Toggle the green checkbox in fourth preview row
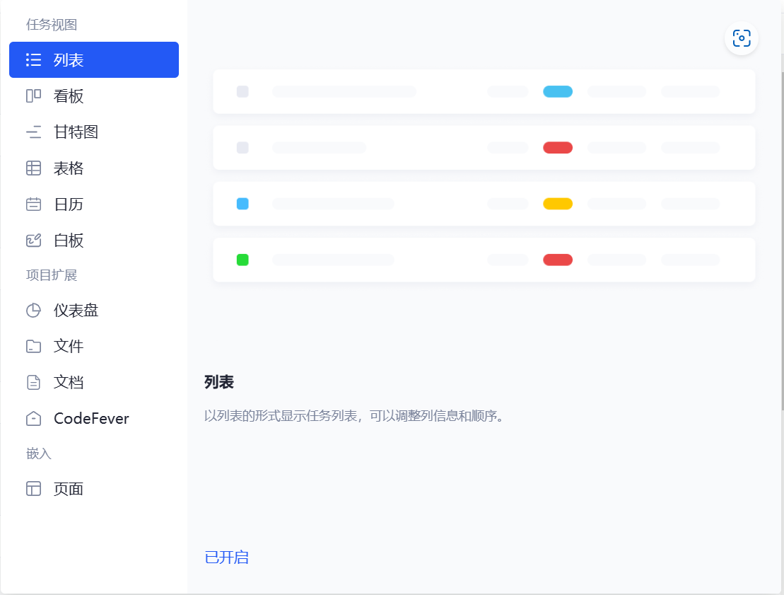The width and height of the screenshot is (784, 595). pos(242,260)
